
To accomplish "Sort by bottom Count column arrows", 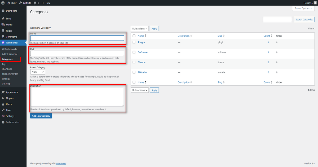I will coord(272,82).
